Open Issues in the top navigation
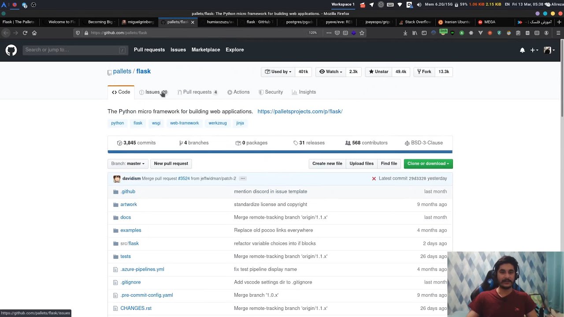 point(178,50)
